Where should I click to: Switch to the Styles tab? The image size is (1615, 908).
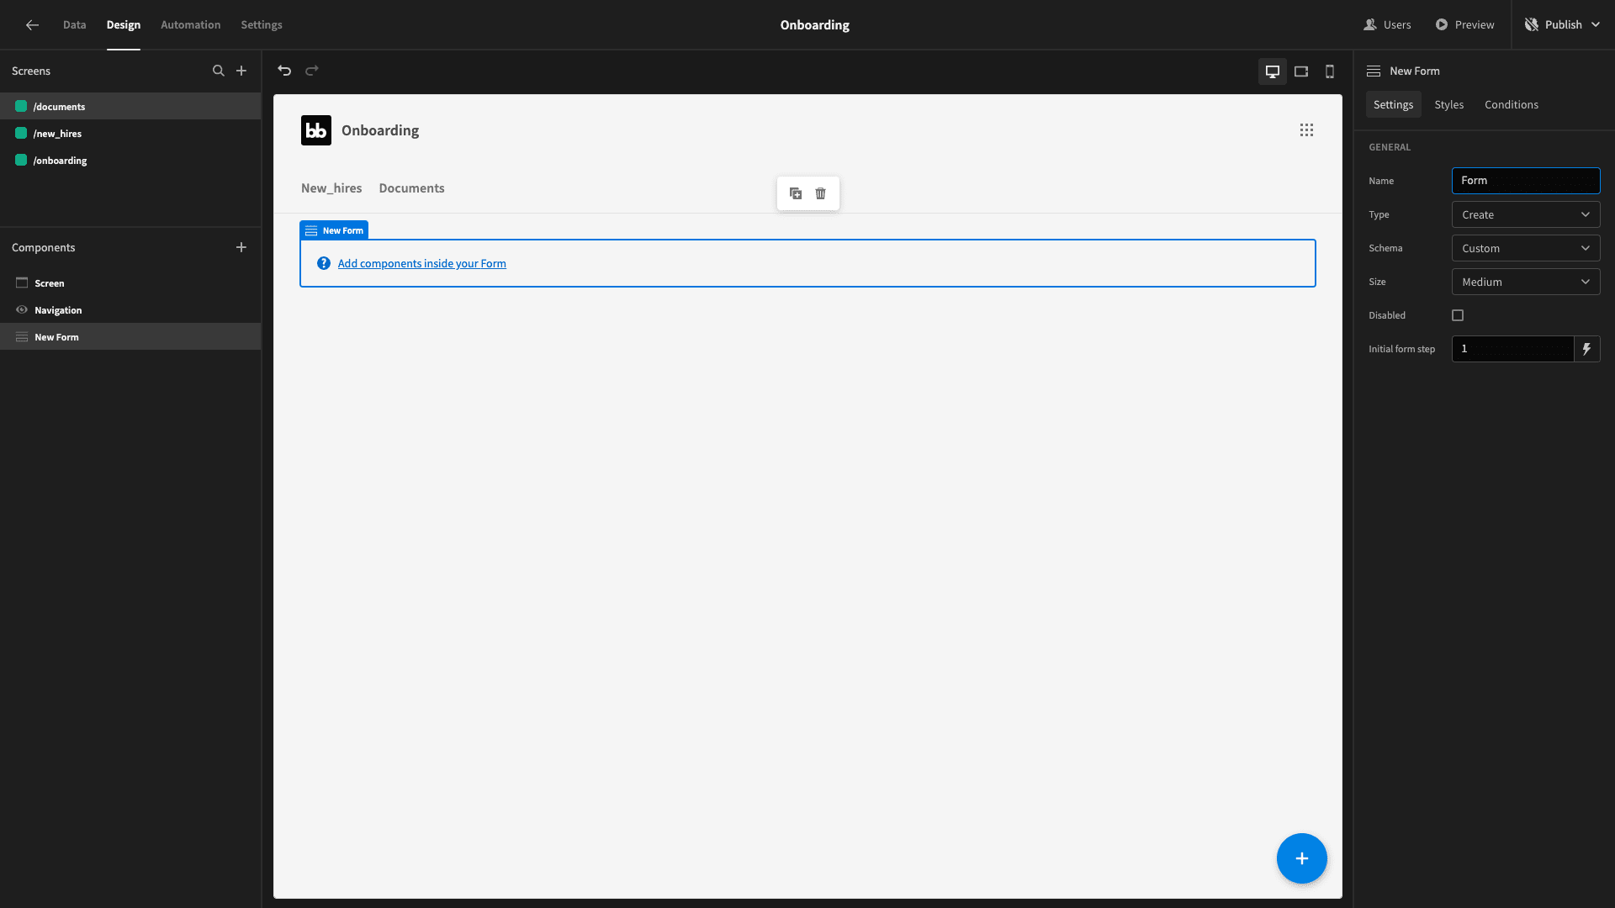[x=1448, y=105]
